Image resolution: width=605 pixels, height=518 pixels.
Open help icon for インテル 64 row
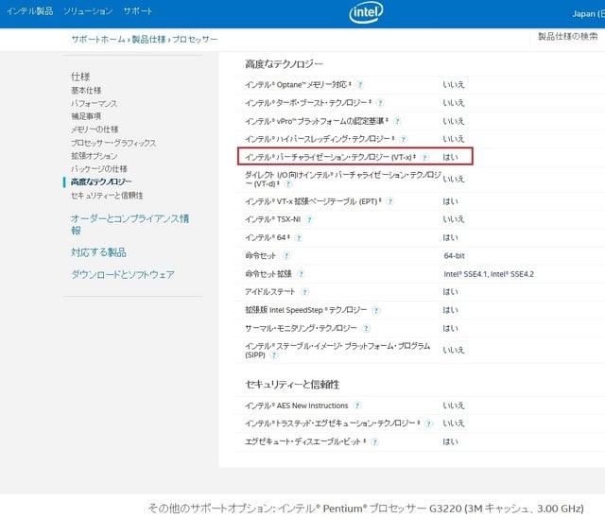pyautogui.click(x=299, y=237)
